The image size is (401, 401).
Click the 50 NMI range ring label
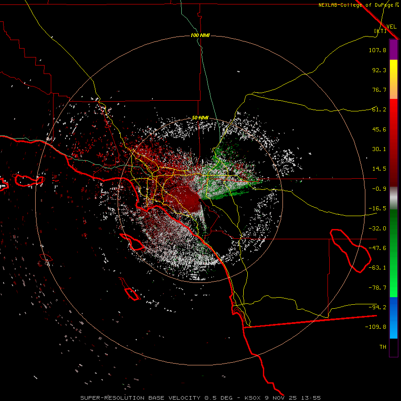point(200,118)
